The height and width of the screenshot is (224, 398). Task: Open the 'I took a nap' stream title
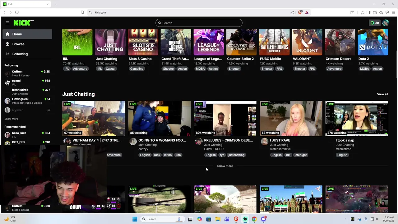345,140
